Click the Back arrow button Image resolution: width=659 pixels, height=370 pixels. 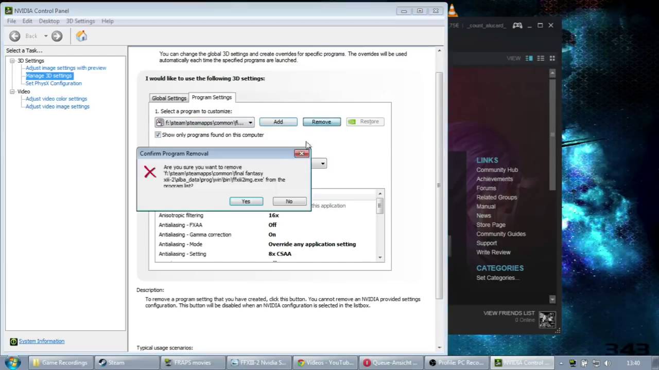pyautogui.click(x=15, y=36)
